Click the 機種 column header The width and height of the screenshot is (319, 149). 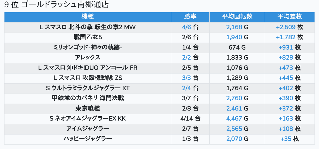pos(88,17)
